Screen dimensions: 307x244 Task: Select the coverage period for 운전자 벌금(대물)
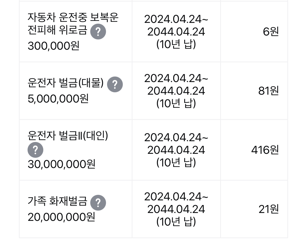176,91
